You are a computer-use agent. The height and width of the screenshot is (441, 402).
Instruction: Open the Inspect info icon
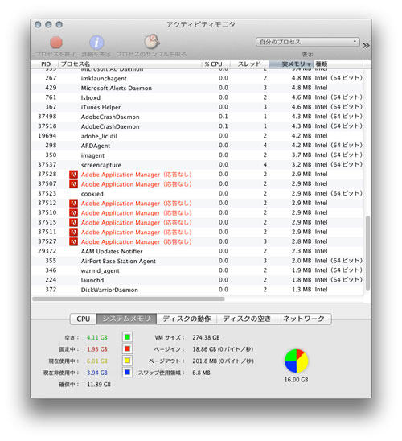(96, 43)
